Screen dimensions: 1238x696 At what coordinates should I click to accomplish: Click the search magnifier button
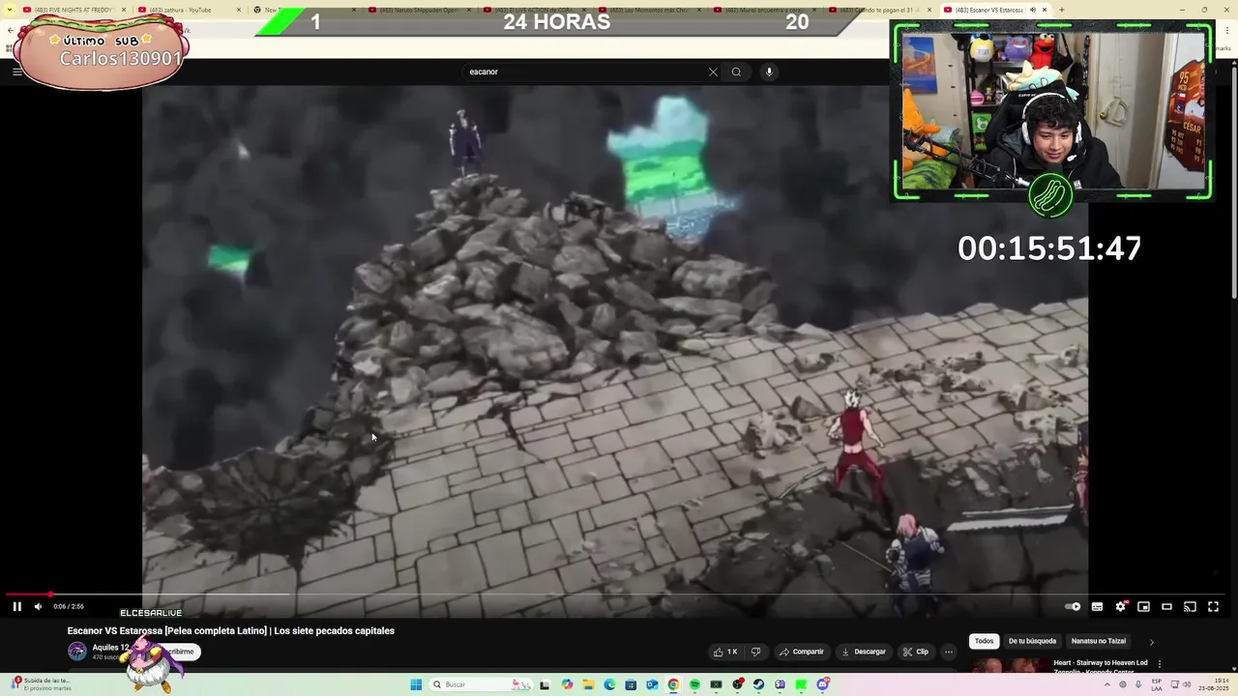coord(736,72)
